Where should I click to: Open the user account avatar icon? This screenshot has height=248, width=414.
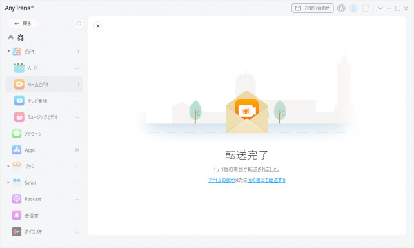point(353,8)
